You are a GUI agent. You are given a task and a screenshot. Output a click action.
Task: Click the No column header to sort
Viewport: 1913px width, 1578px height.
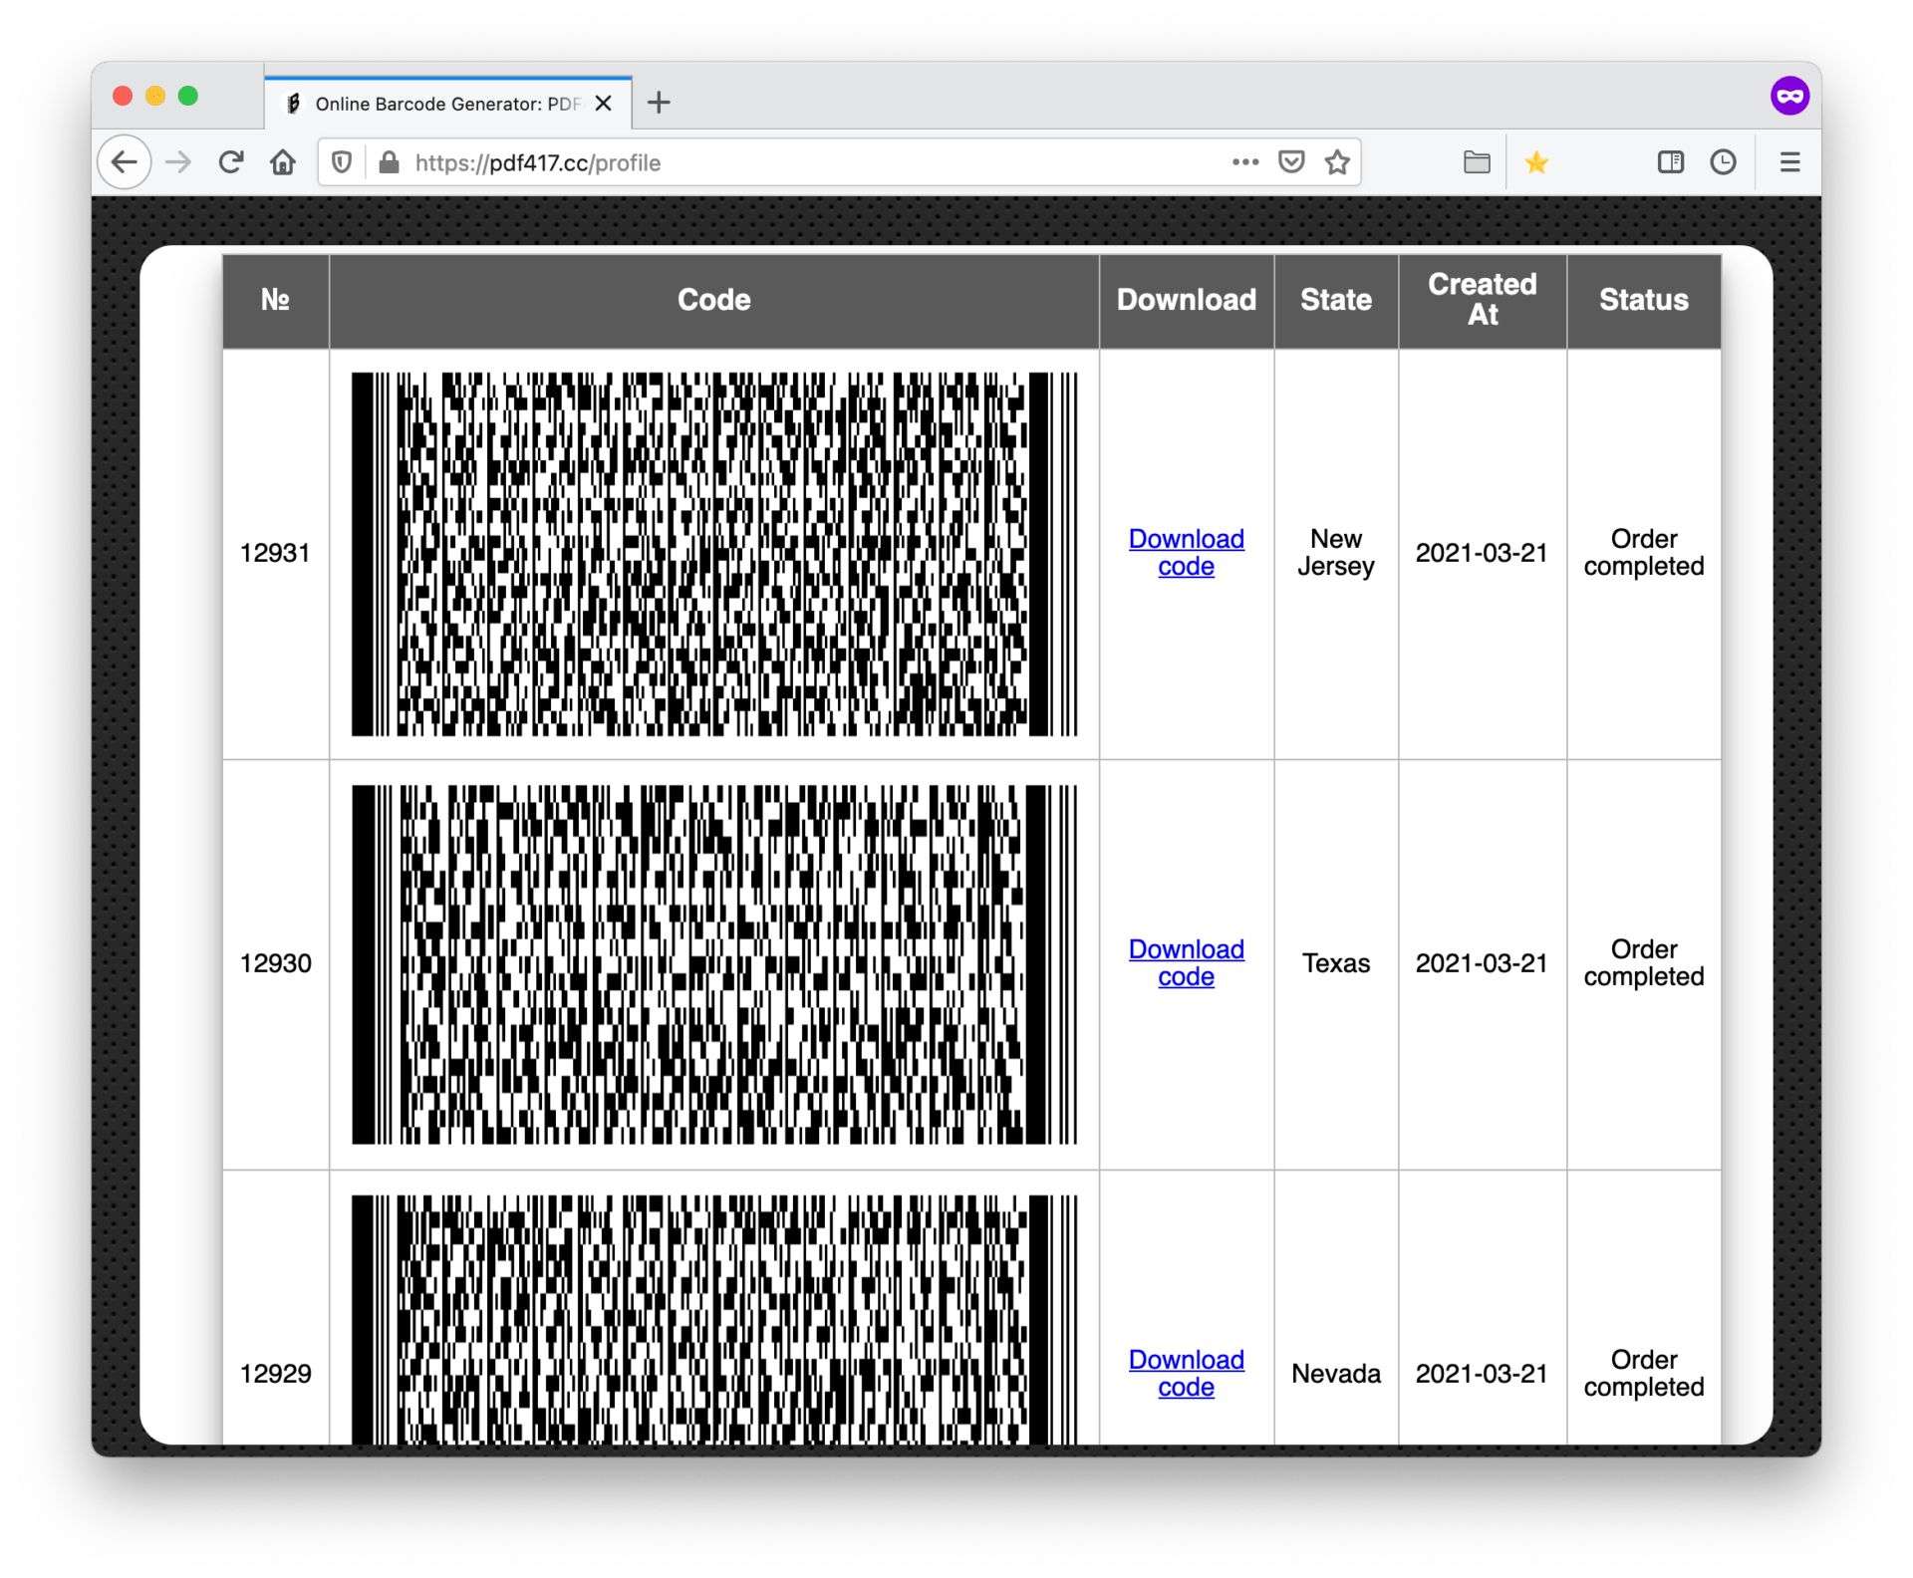(x=276, y=300)
